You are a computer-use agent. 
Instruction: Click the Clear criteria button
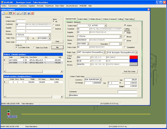tap(57, 41)
